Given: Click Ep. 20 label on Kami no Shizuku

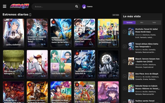Looking at the screenshot, I should 43,76.
